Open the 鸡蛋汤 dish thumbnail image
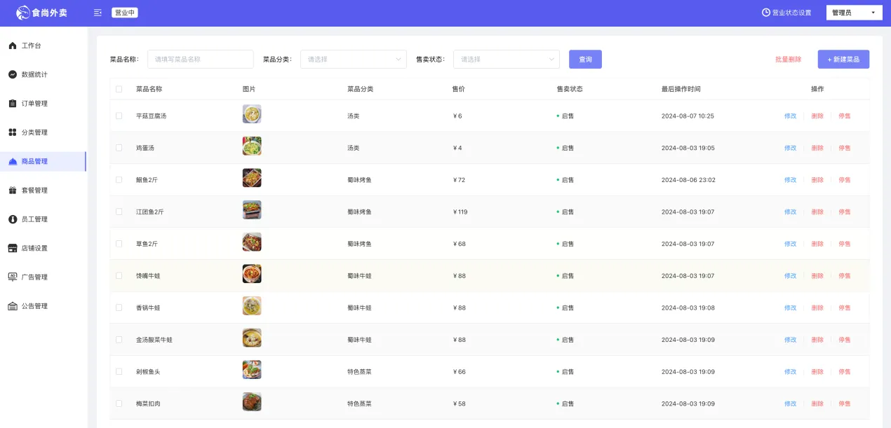 point(252,146)
